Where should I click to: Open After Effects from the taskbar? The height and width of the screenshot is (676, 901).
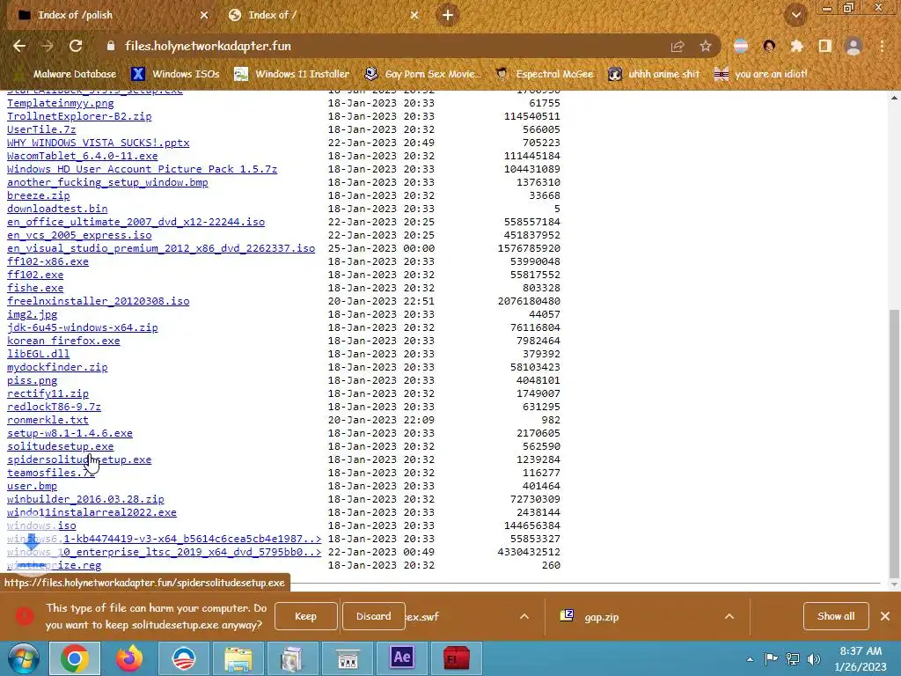pyautogui.click(x=401, y=658)
